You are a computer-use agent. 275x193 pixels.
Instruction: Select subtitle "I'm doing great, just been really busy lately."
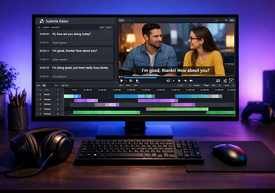click(x=80, y=68)
